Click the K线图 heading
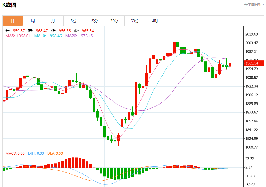Viewport: 266px width, 187px height. pyautogui.click(x=9, y=5)
